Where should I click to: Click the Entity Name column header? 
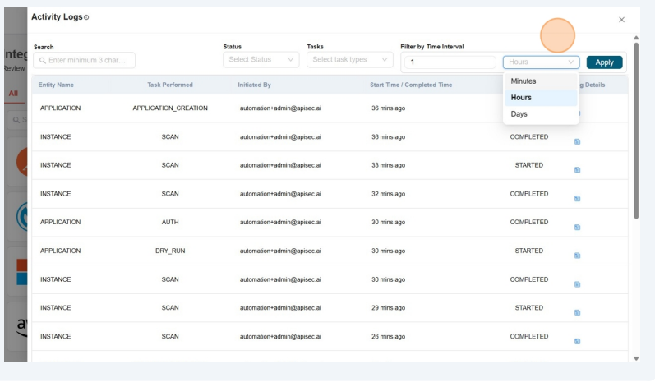click(x=56, y=85)
